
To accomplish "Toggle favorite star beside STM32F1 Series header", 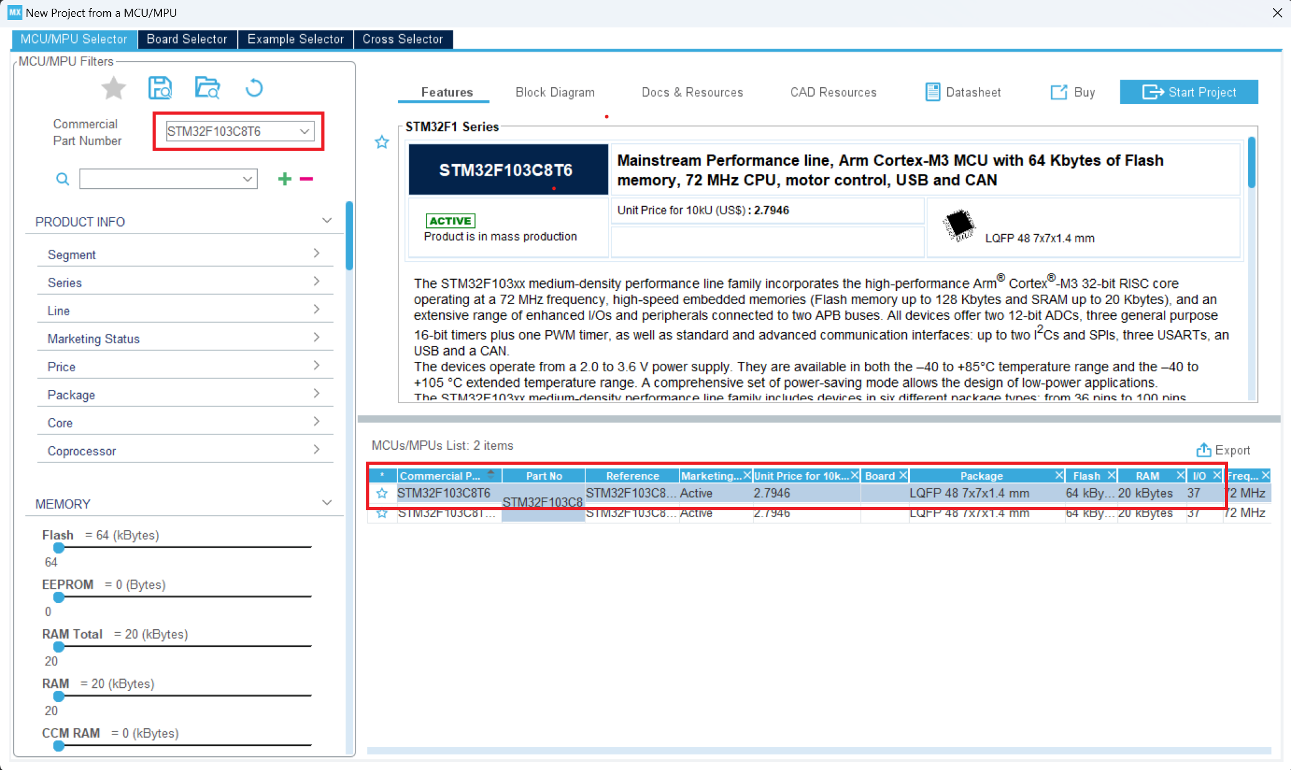I will click(x=382, y=143).
